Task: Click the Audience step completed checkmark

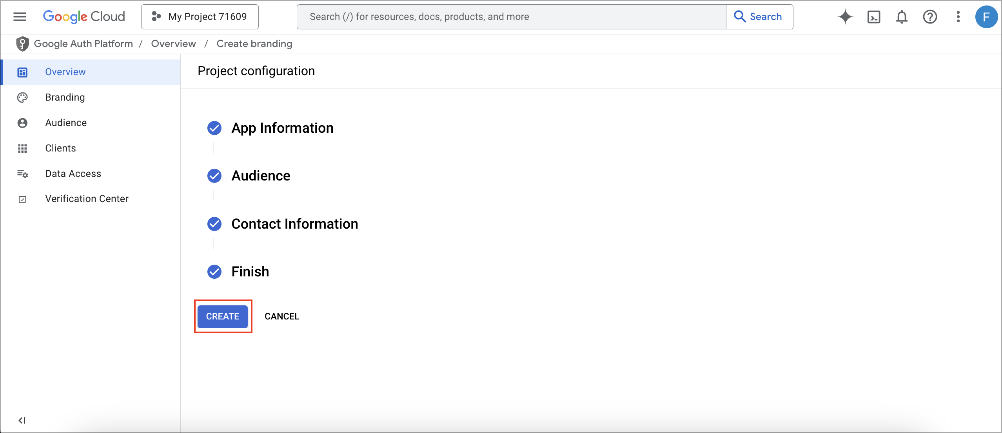Action: point(214,176)
